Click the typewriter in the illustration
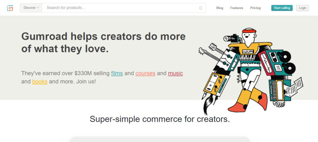The image size is (318, 142). [x=280, y=90]
